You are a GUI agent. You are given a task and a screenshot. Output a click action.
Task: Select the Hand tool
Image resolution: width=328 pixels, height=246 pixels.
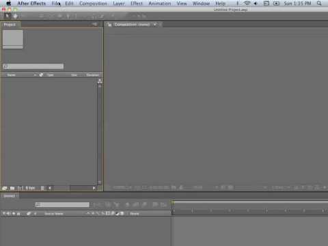point(15,16)
